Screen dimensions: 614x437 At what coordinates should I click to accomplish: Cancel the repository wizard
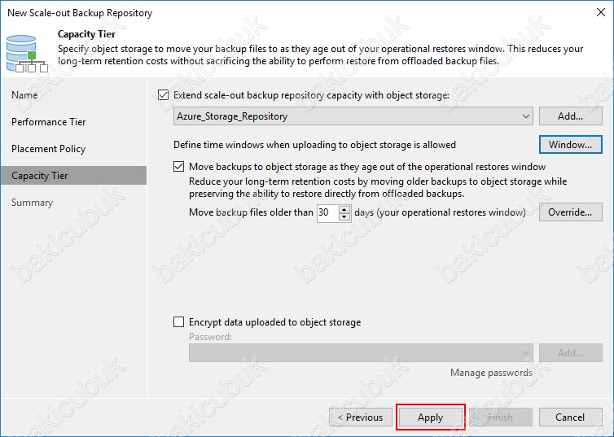coord(571,417)
